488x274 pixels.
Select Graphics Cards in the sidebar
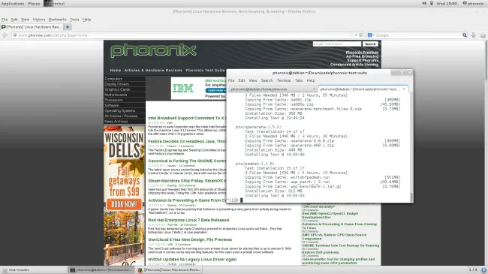[117, 89]
